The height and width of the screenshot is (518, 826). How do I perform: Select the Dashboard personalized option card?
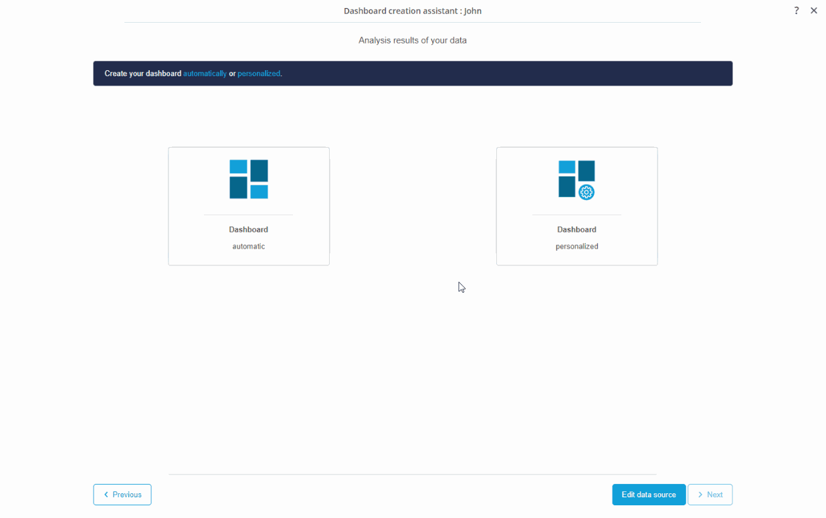(577, 206)
